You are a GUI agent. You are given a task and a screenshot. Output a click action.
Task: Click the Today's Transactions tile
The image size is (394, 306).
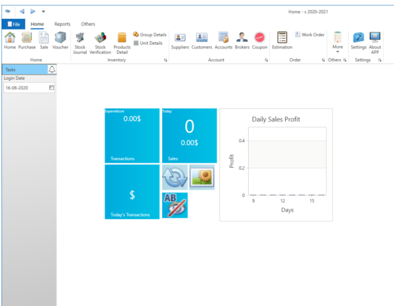click(x=132, y=192)
